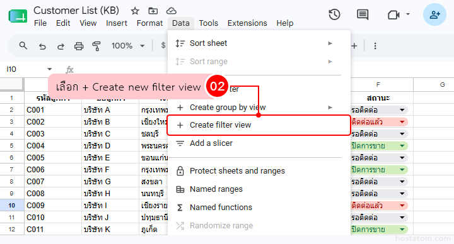Undo the last action

(x=42, y=46)
